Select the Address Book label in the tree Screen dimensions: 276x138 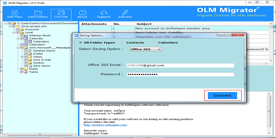tap(40, 36)
